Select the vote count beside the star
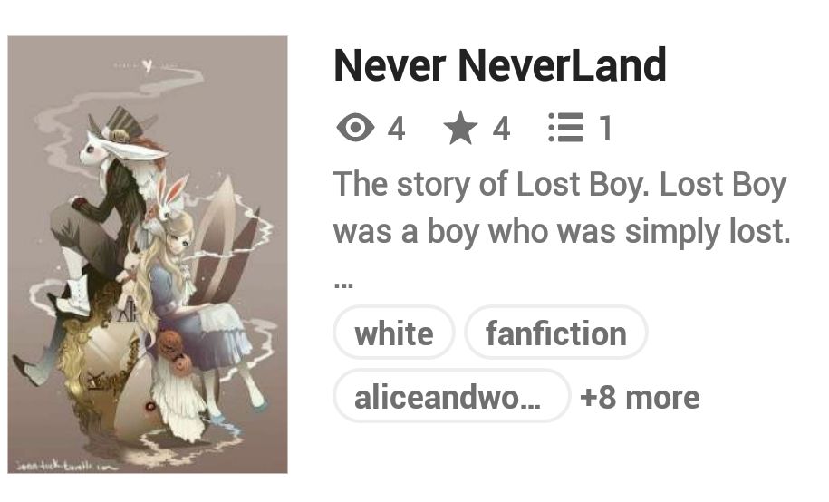This screenshot has height=502, width=829. pyautogui.click(x=501, y=129)
